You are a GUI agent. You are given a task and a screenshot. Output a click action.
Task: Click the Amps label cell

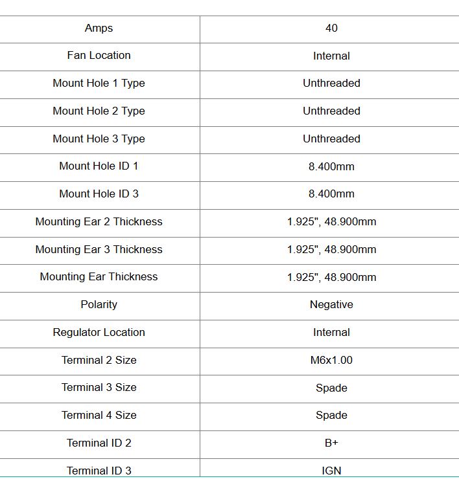tap(99, 28)
